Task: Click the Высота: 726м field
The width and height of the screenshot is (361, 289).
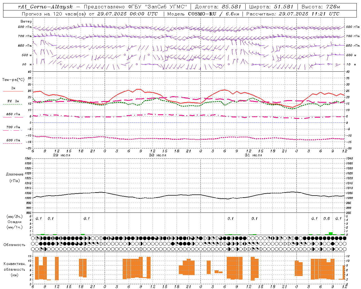Action: 321,7
